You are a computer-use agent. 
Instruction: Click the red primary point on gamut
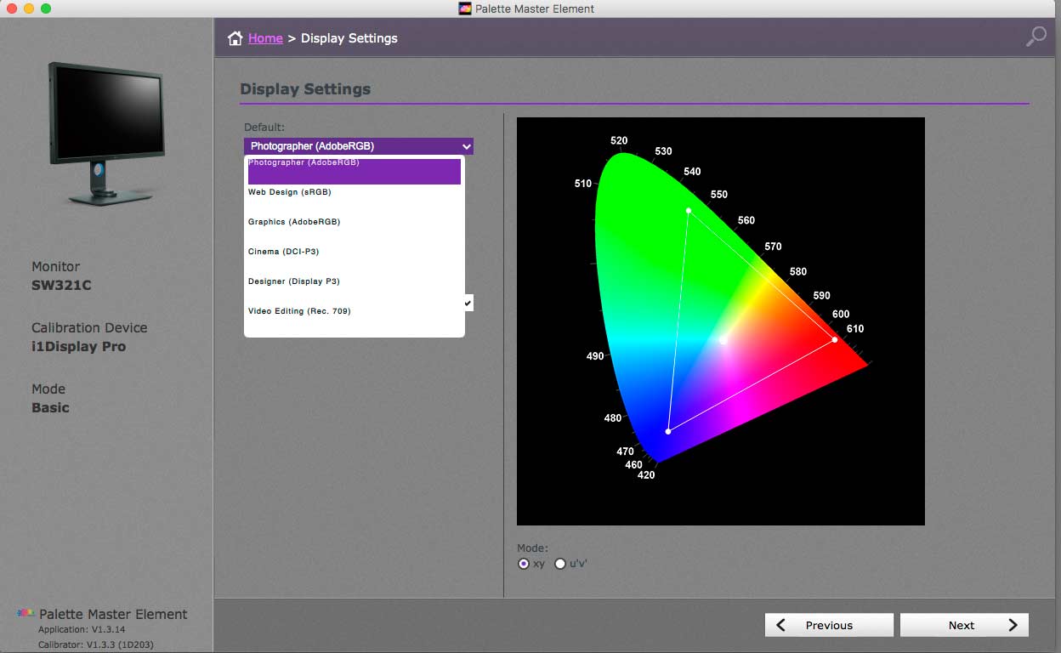[835, 340]
